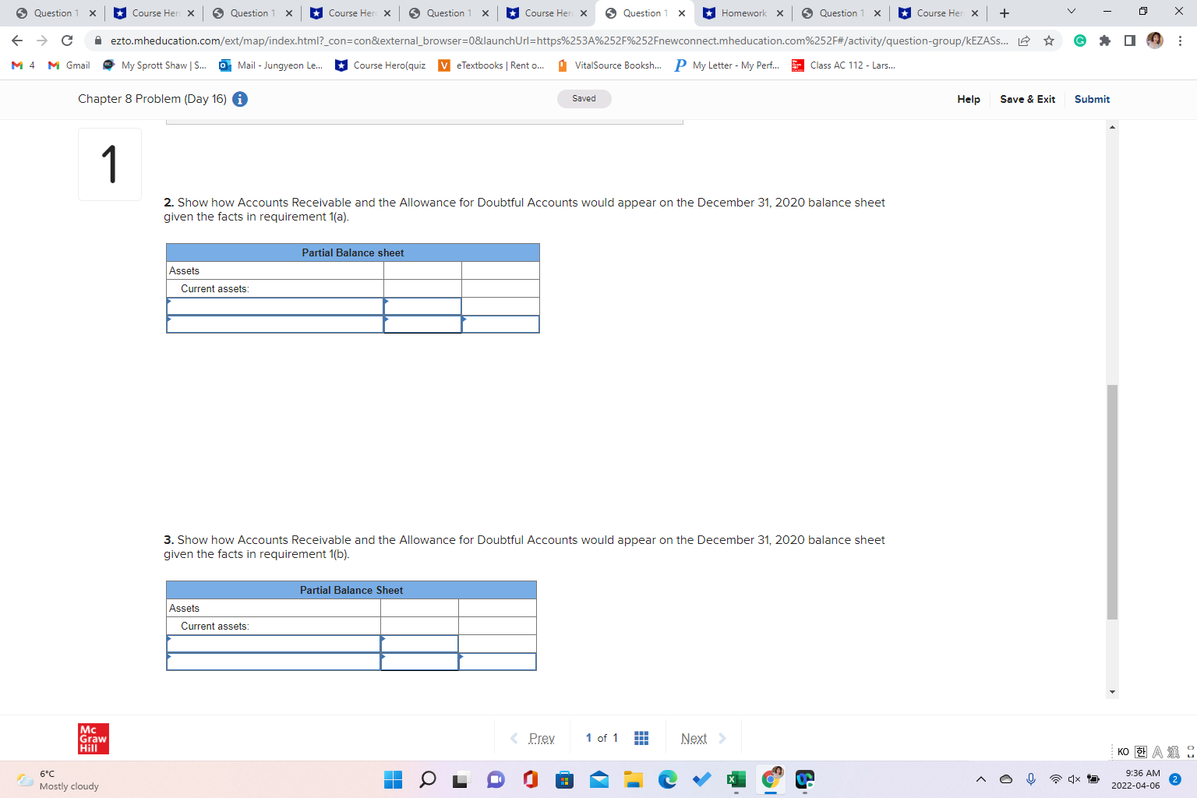Open Microsoft Store from the taskbar
The height and width of the screenshot is (798, 1197).
coord(565,779)
